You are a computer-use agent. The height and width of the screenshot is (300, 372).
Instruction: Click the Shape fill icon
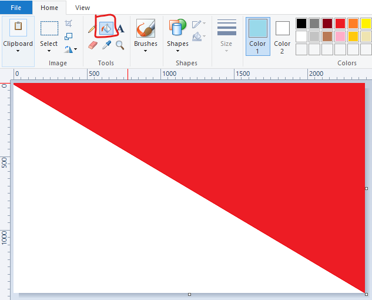197,36
